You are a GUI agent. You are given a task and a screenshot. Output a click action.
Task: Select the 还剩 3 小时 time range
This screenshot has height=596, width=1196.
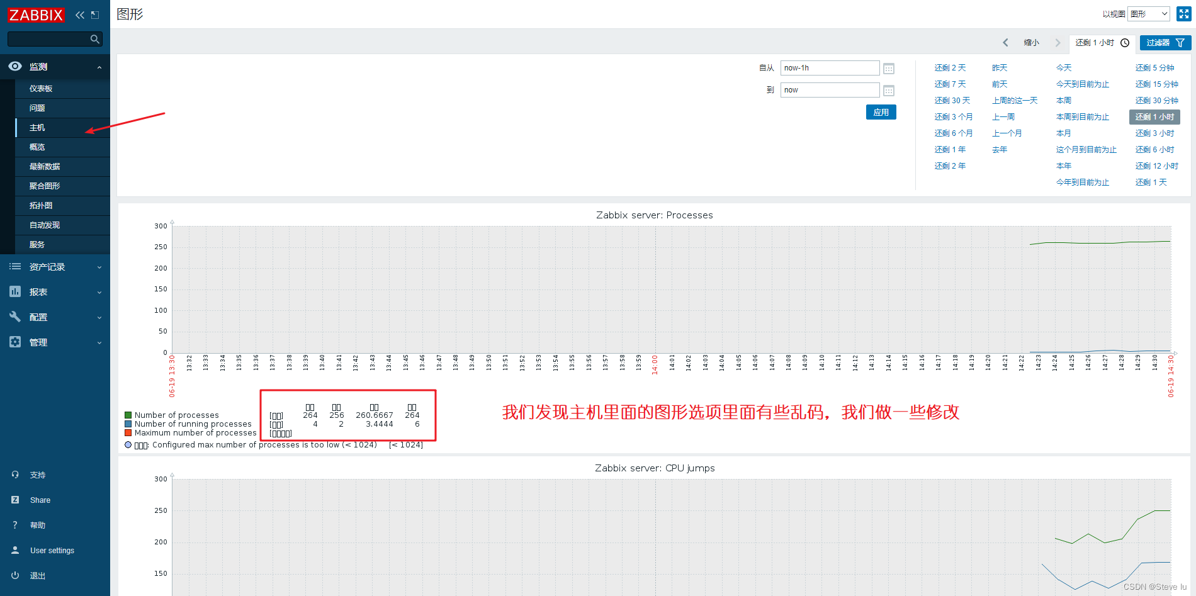coord(1154,133)
